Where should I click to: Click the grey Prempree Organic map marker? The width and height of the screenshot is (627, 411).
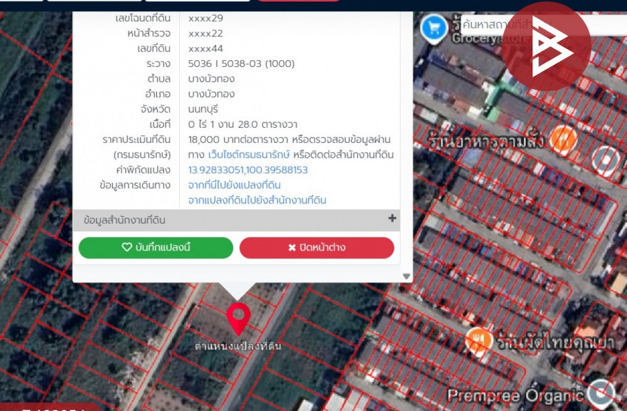click(x=603, y=392)
